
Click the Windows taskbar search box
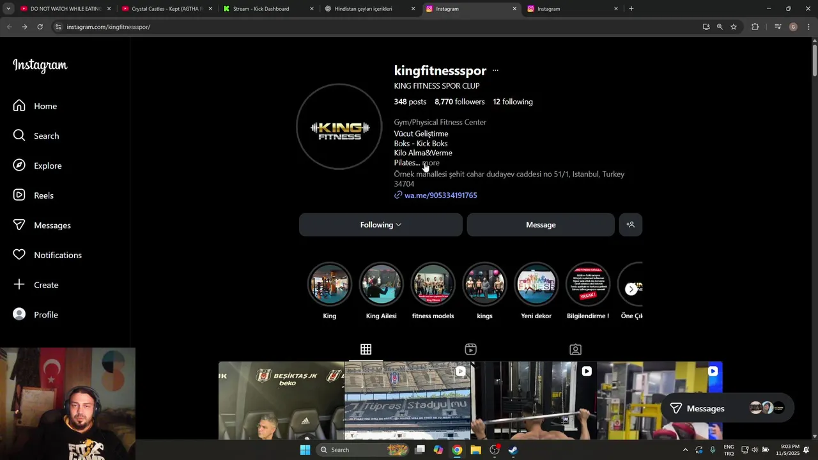tap(363, 450)
